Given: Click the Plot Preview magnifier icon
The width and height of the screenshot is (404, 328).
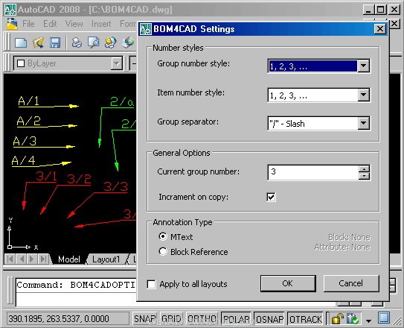Looking at the screenshot, I should point(93,42).
